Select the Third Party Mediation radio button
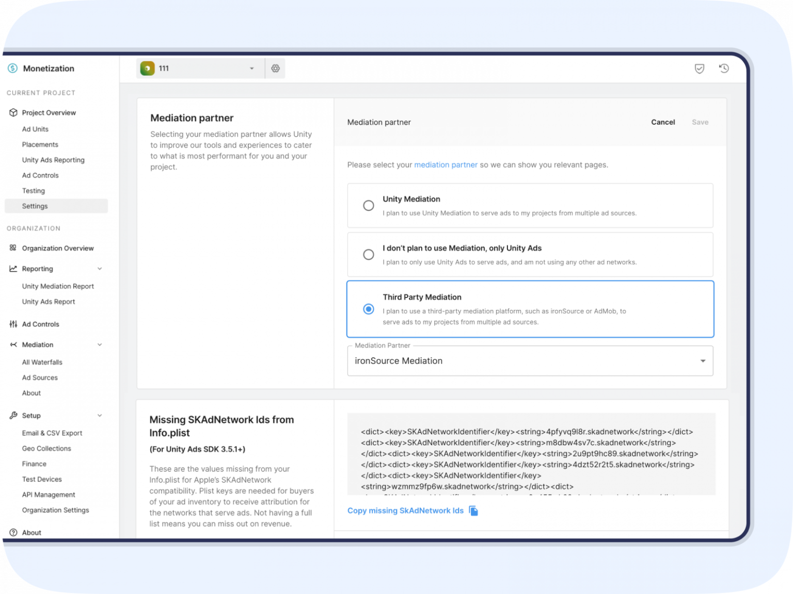Image resolution: width=793 pixels, height=594 pixels. (x=369, y=309)
